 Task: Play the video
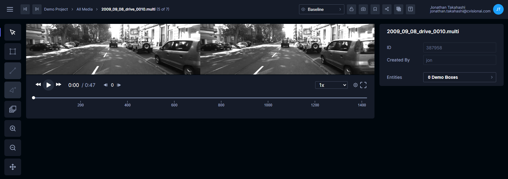click(x=48, y=85)
